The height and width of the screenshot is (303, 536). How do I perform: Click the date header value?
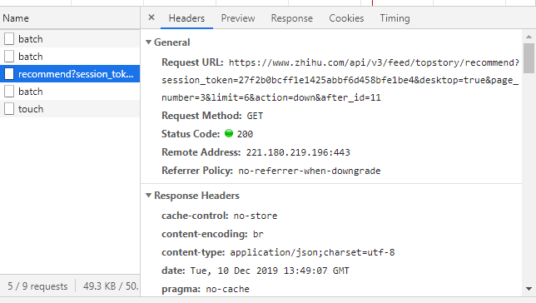tap(270, 271)
